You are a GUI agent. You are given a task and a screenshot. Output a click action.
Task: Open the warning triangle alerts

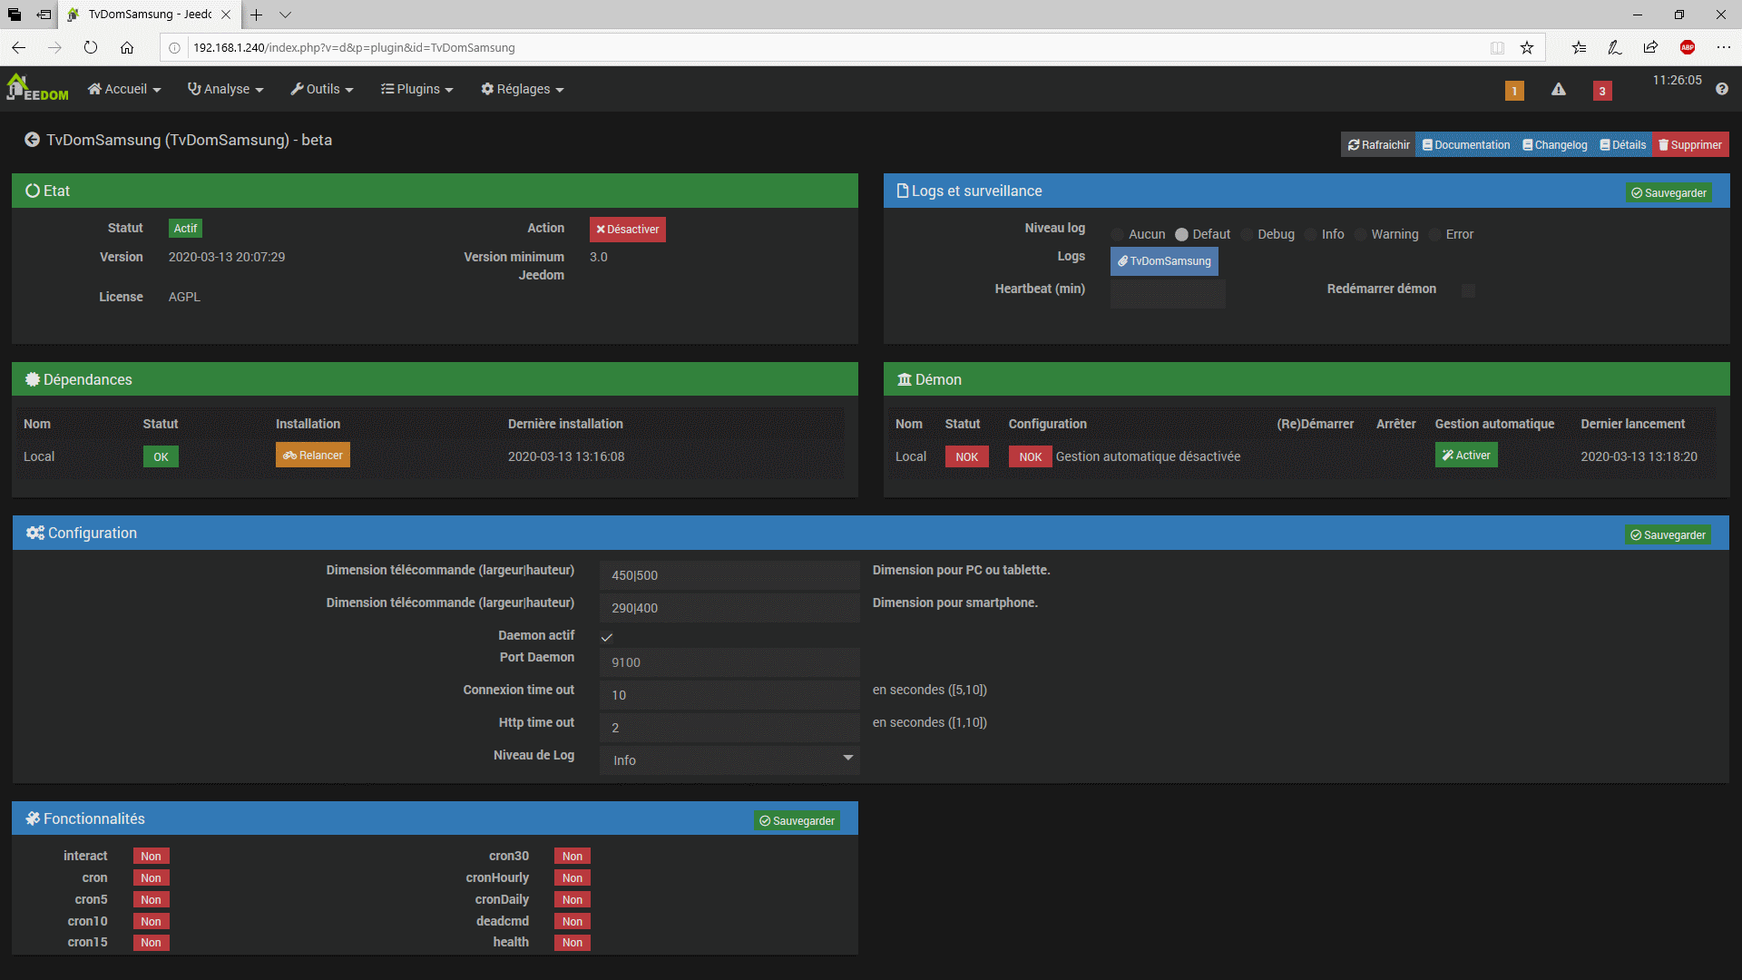(x=1558, y=89)
